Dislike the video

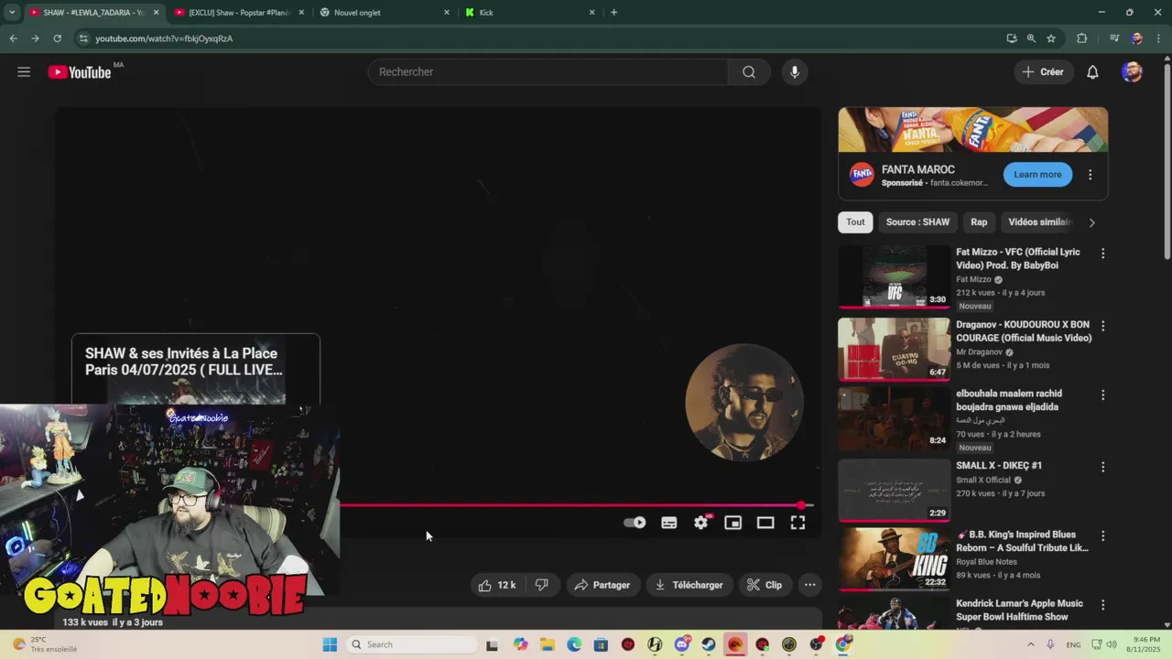542,585
